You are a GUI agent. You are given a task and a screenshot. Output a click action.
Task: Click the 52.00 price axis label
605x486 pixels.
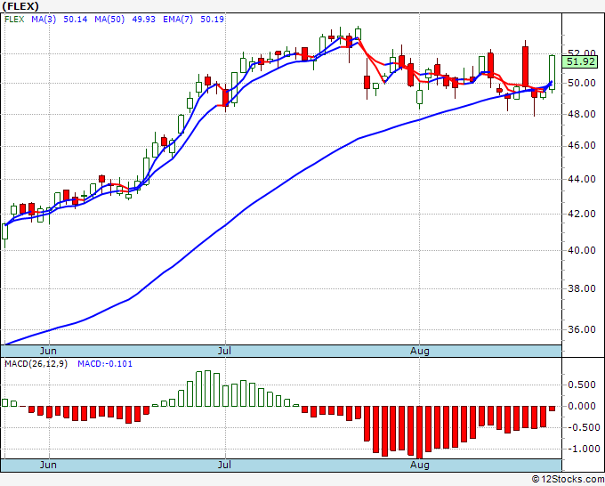(x=582, y=53)
